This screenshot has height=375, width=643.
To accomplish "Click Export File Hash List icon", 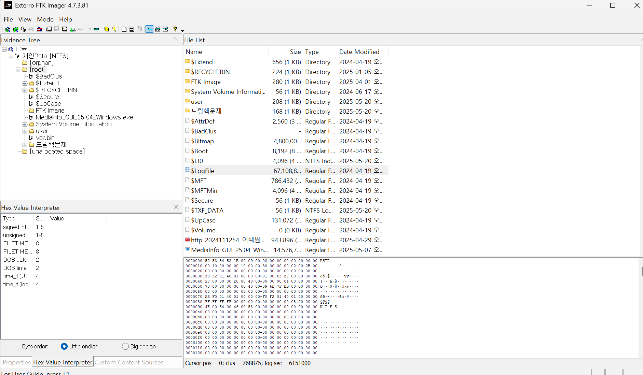I will pos(132,29).
